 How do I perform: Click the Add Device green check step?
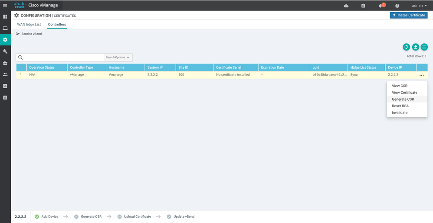[46, 217]
